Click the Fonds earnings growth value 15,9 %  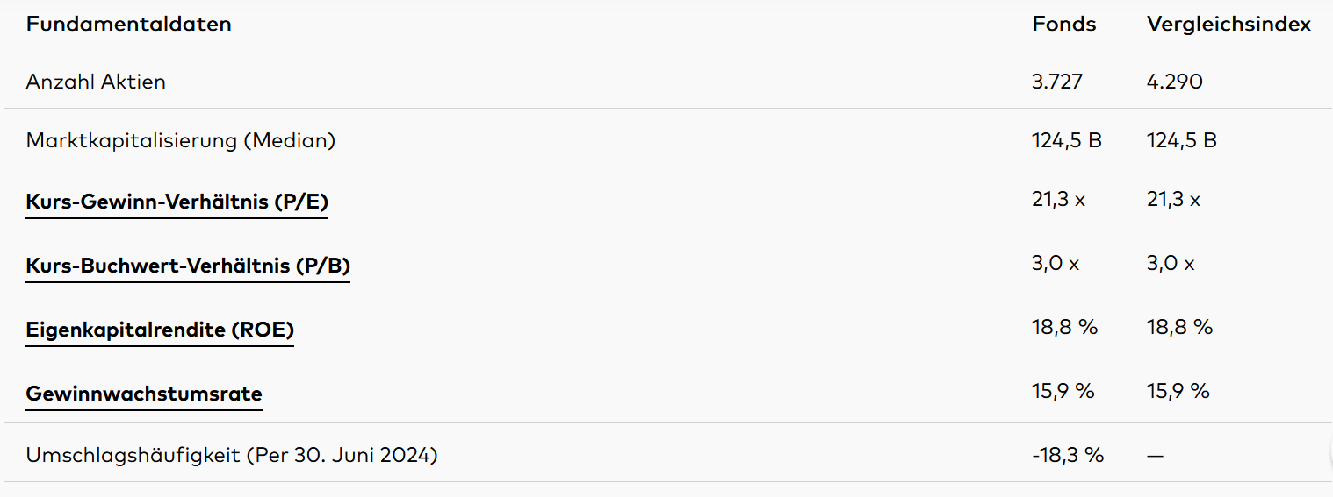point(1063,391)
